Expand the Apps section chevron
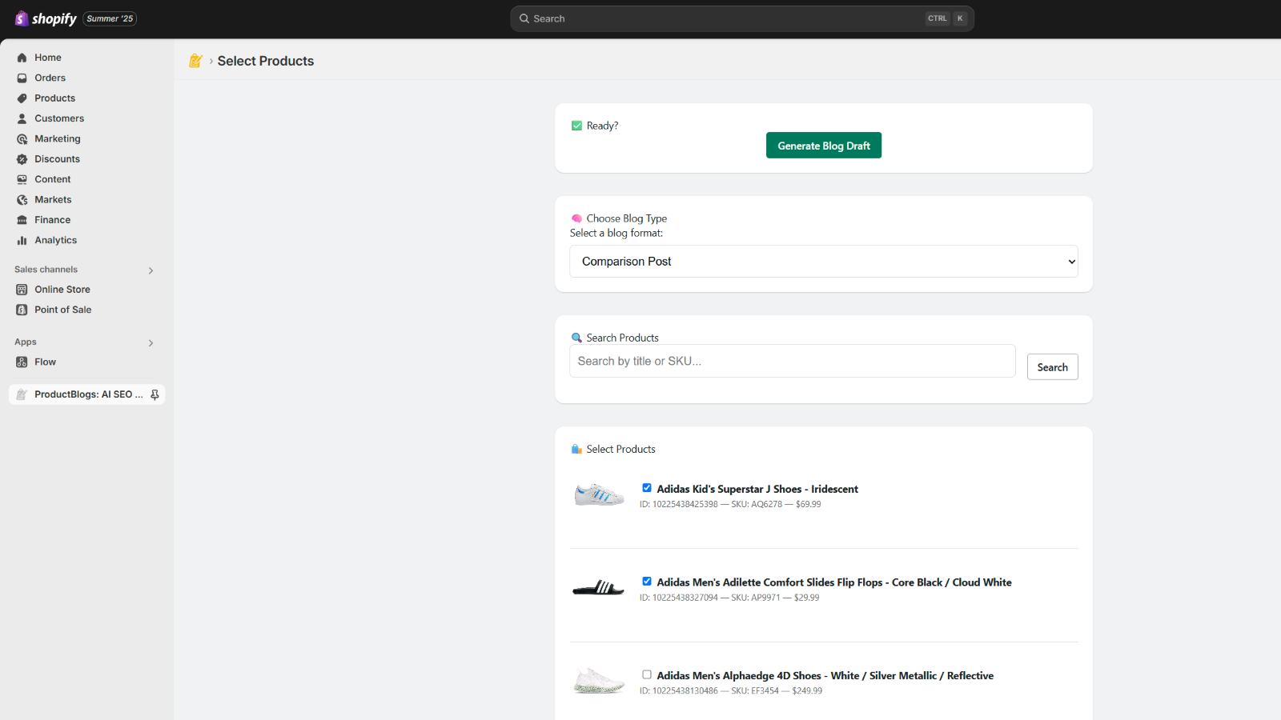The width and height of the screenshot is (1281, 720). (151, 343)
